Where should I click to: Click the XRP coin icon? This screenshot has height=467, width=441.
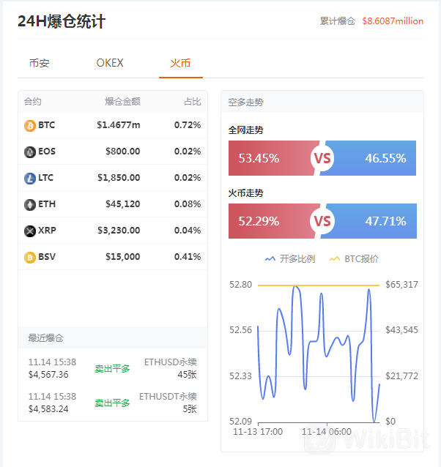pyautogui.click(x=30, y=231)
